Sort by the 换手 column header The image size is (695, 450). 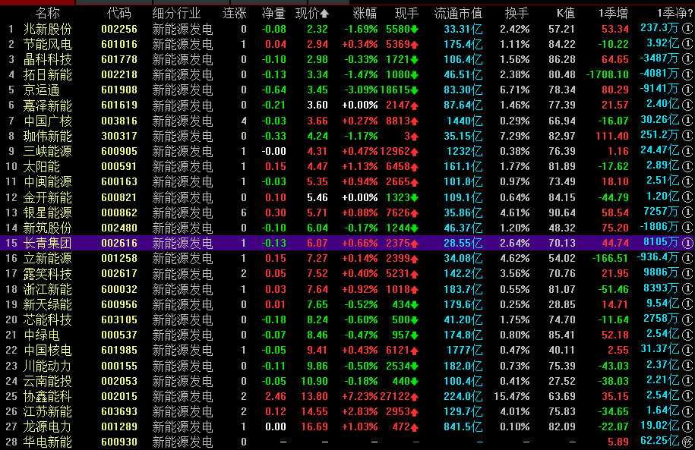click(517, 14)
